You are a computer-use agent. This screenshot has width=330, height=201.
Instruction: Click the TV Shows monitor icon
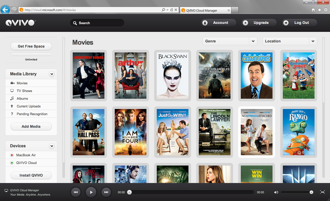12,91
